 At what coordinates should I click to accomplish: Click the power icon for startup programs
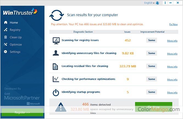[56, 93]
